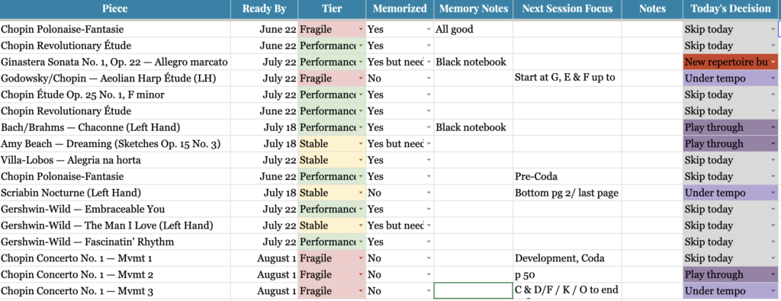The width and height of the screenshot is (781, 301).
Task: Open Today's Decision dropdown for Bach/Brahms Chaconne
Action: pos(773,127)
